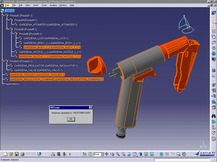Select GARDENA_REGULATION_COMMAND tree entry

[x=57, y=79]
